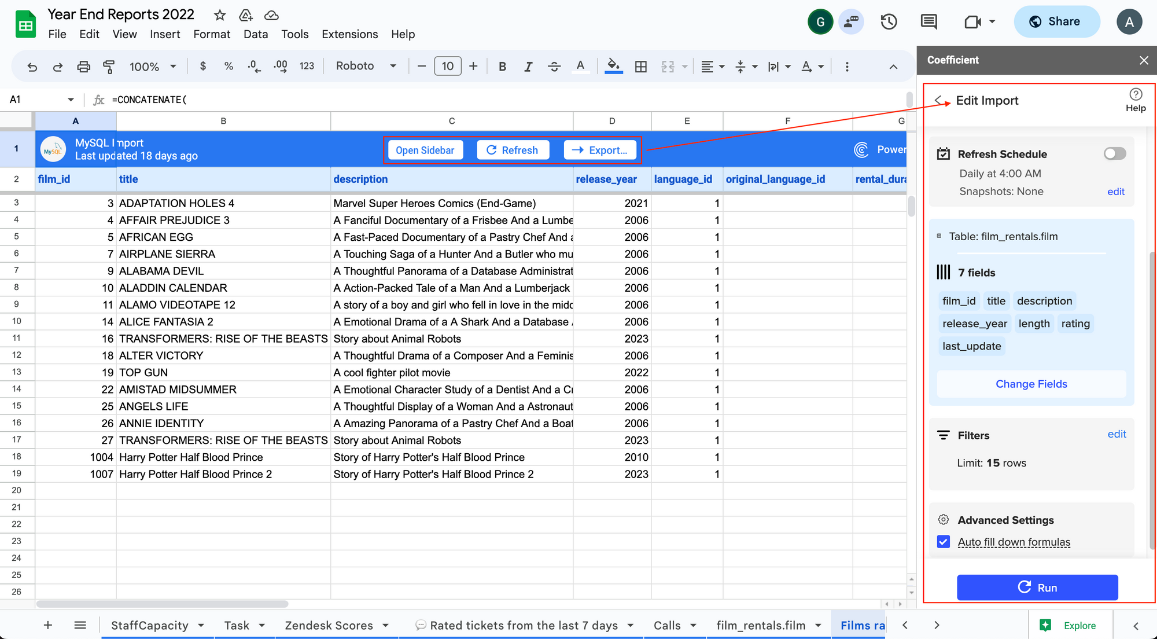The image size is (1157, 639).
Task: Enable the Refresh Schedule toggle
Action: coord(1114,153)
